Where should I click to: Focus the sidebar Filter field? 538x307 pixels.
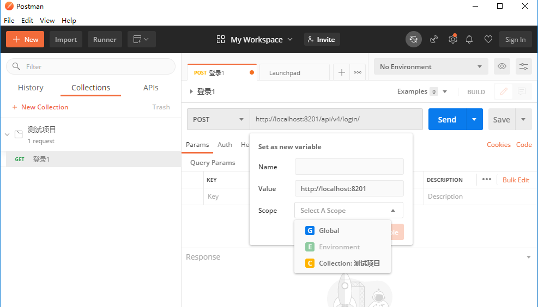click(x=90, y=66)
